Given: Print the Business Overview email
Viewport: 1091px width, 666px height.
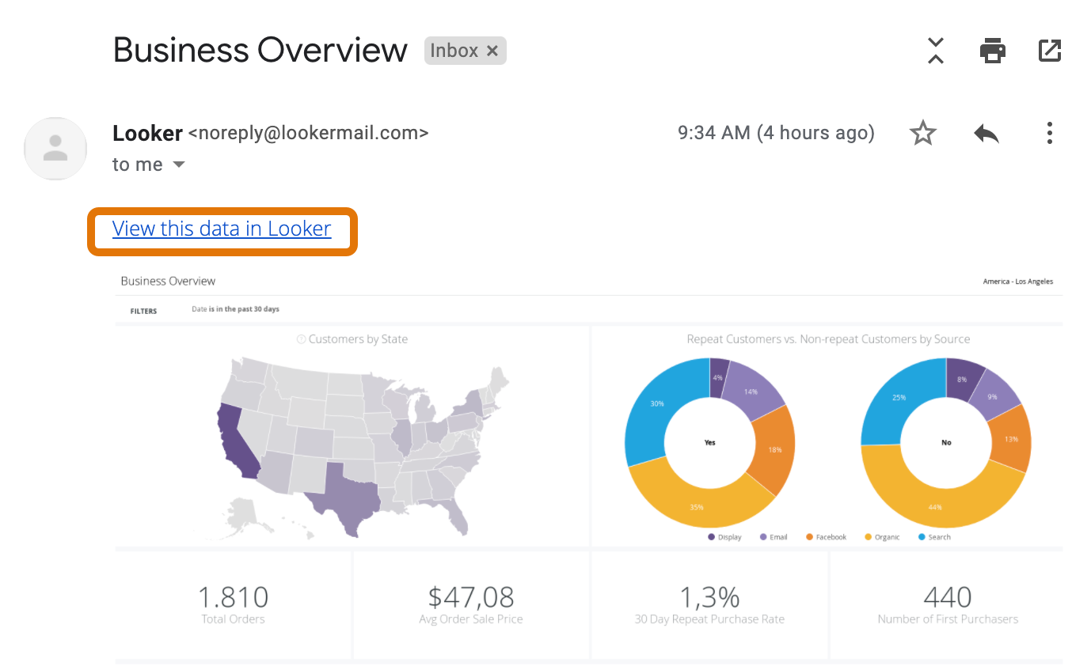Looking at the screenshot, I should tap(992, 50).
